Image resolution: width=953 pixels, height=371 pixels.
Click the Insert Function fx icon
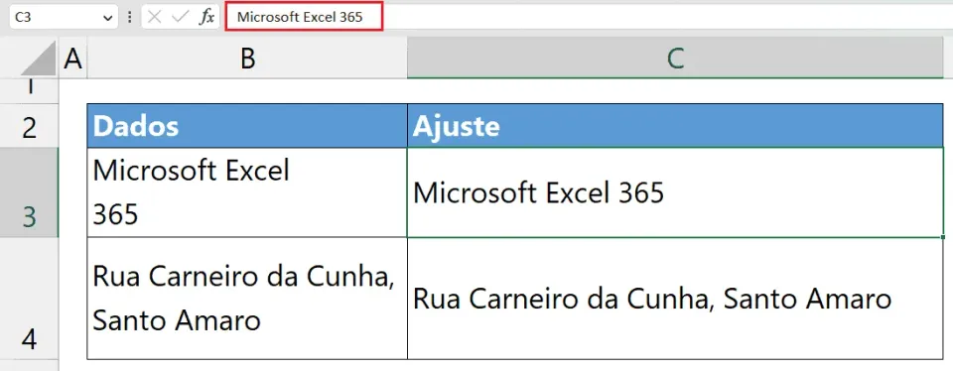[206, 17]
